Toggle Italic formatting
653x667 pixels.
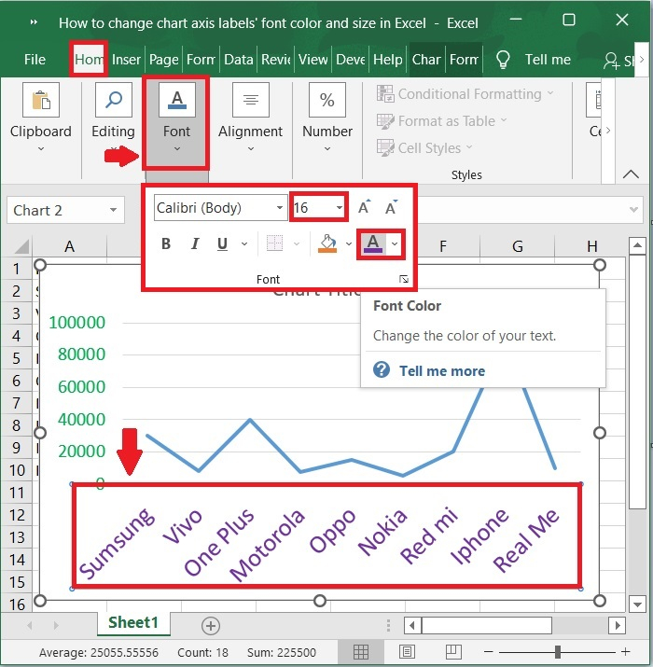(195, 243)
